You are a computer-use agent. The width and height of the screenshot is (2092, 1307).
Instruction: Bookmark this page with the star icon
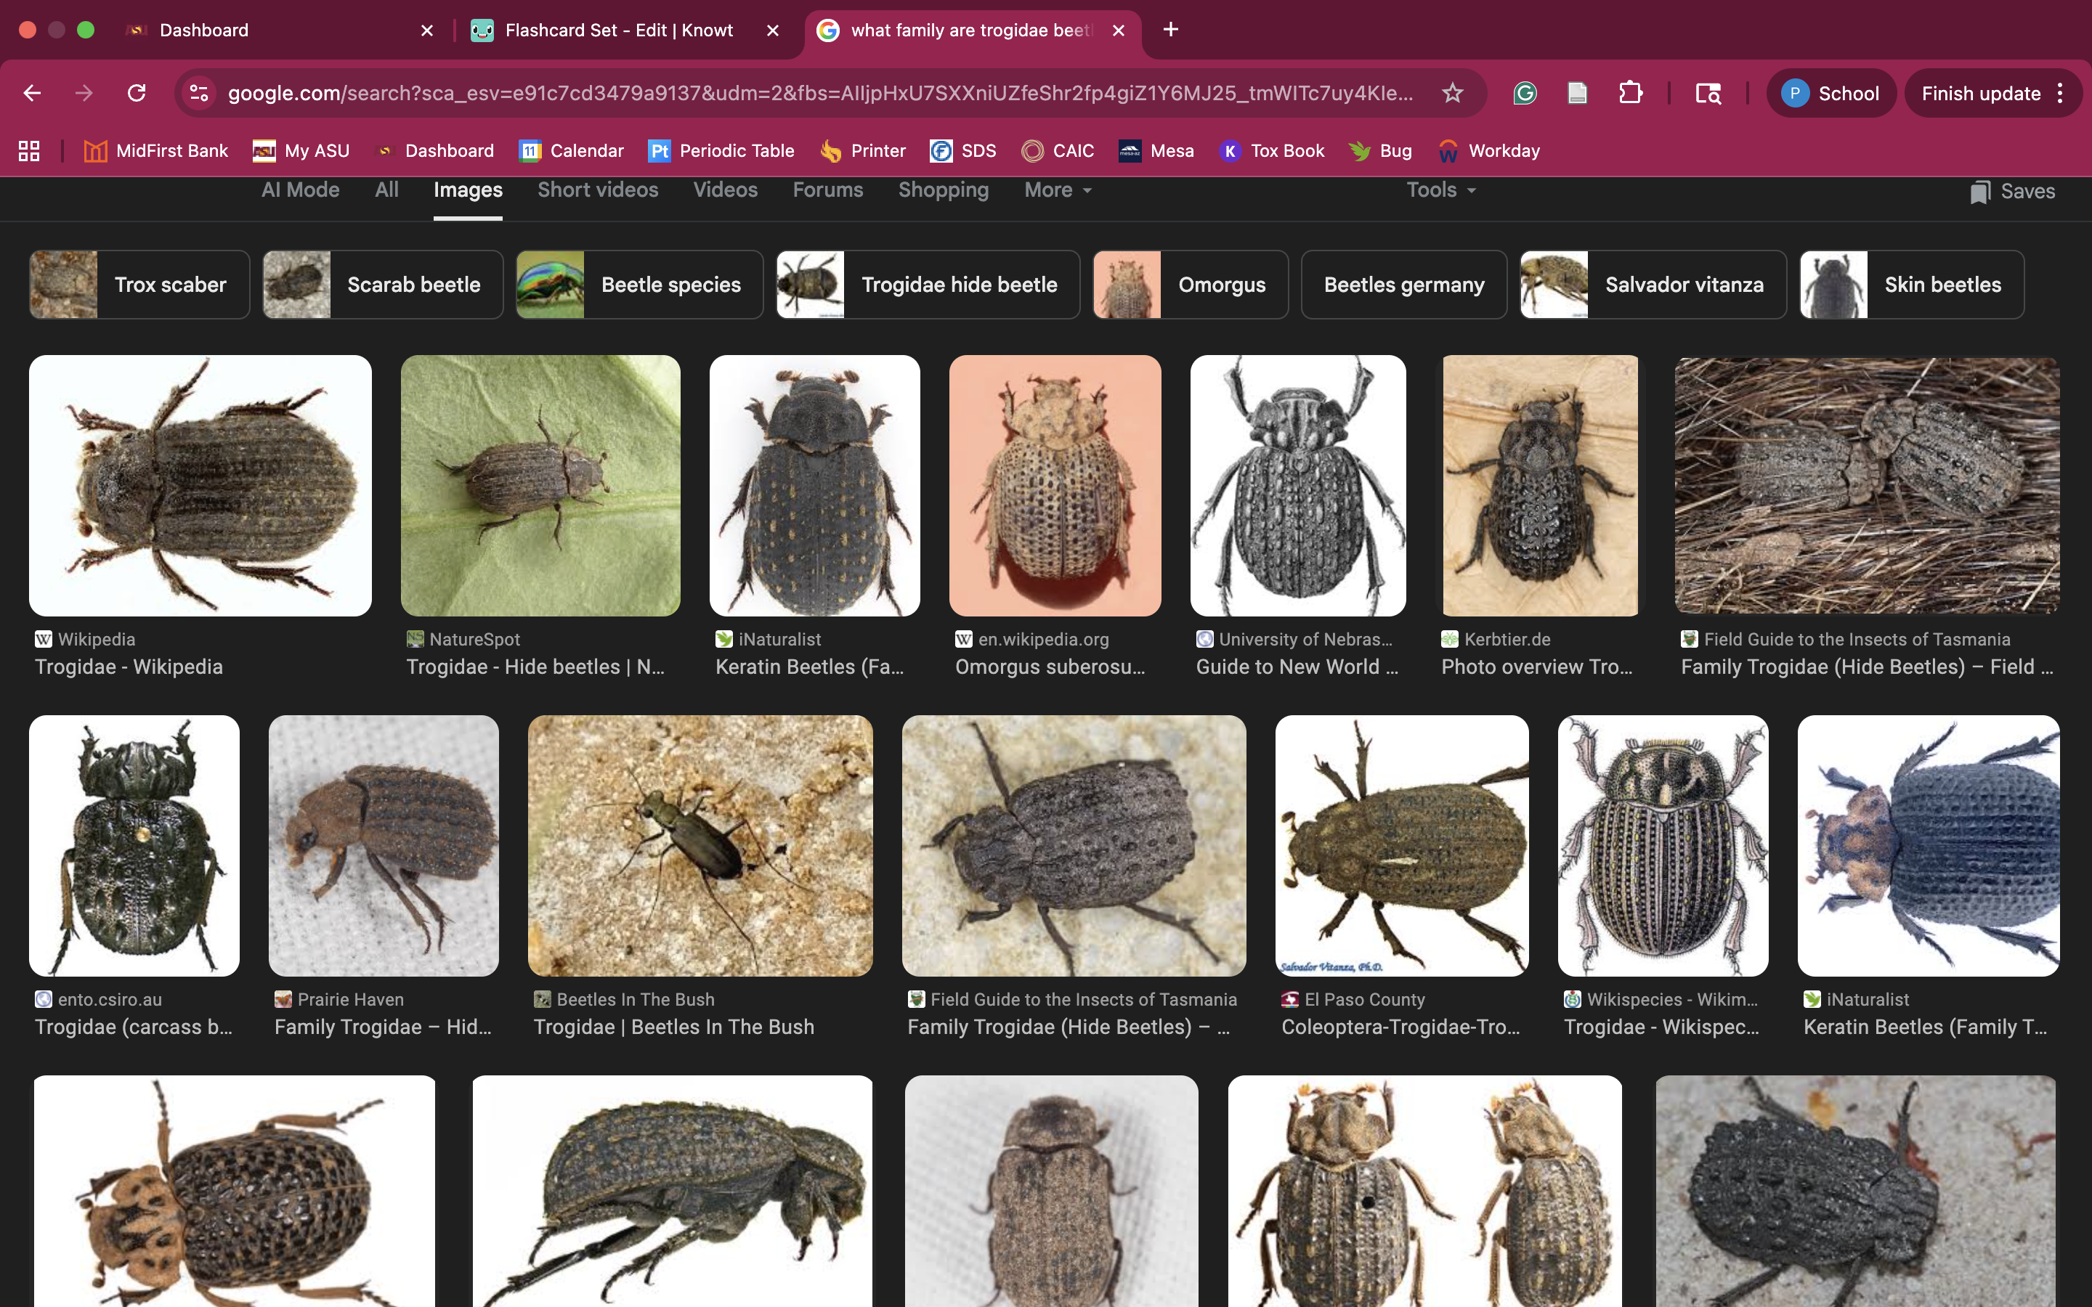[x=1452, y=94]
